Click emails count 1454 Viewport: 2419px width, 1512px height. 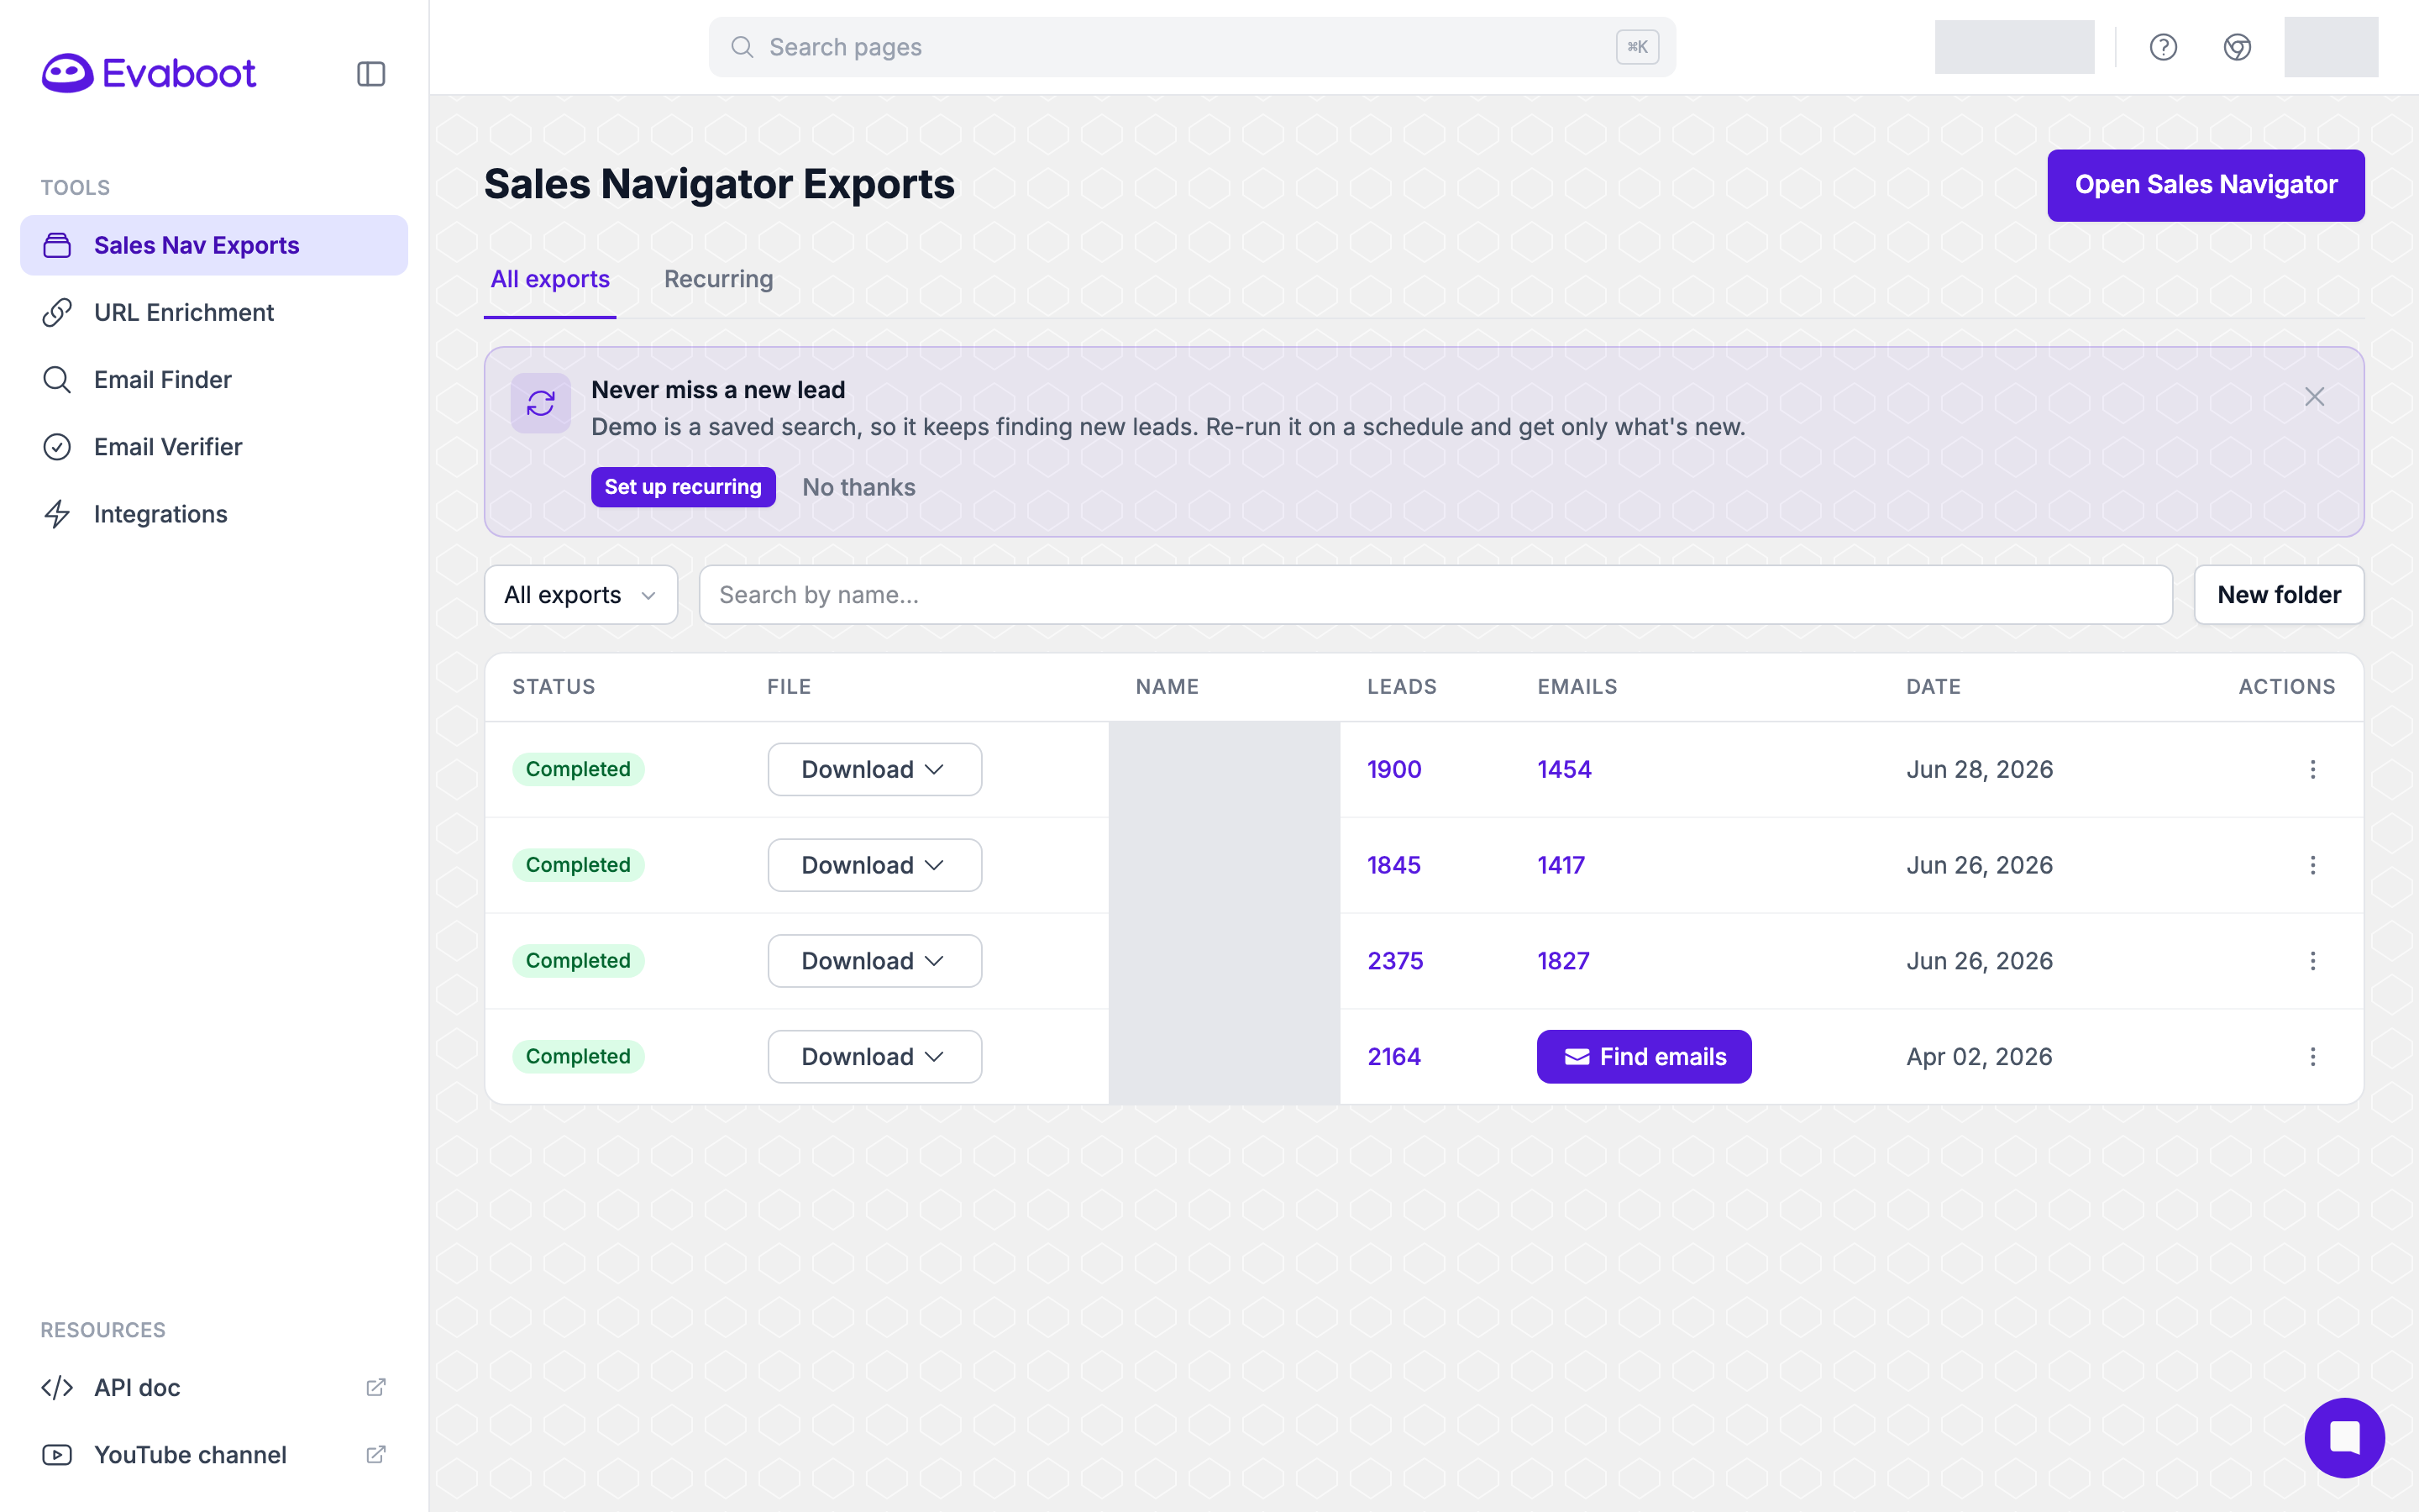pos(1564,769)
